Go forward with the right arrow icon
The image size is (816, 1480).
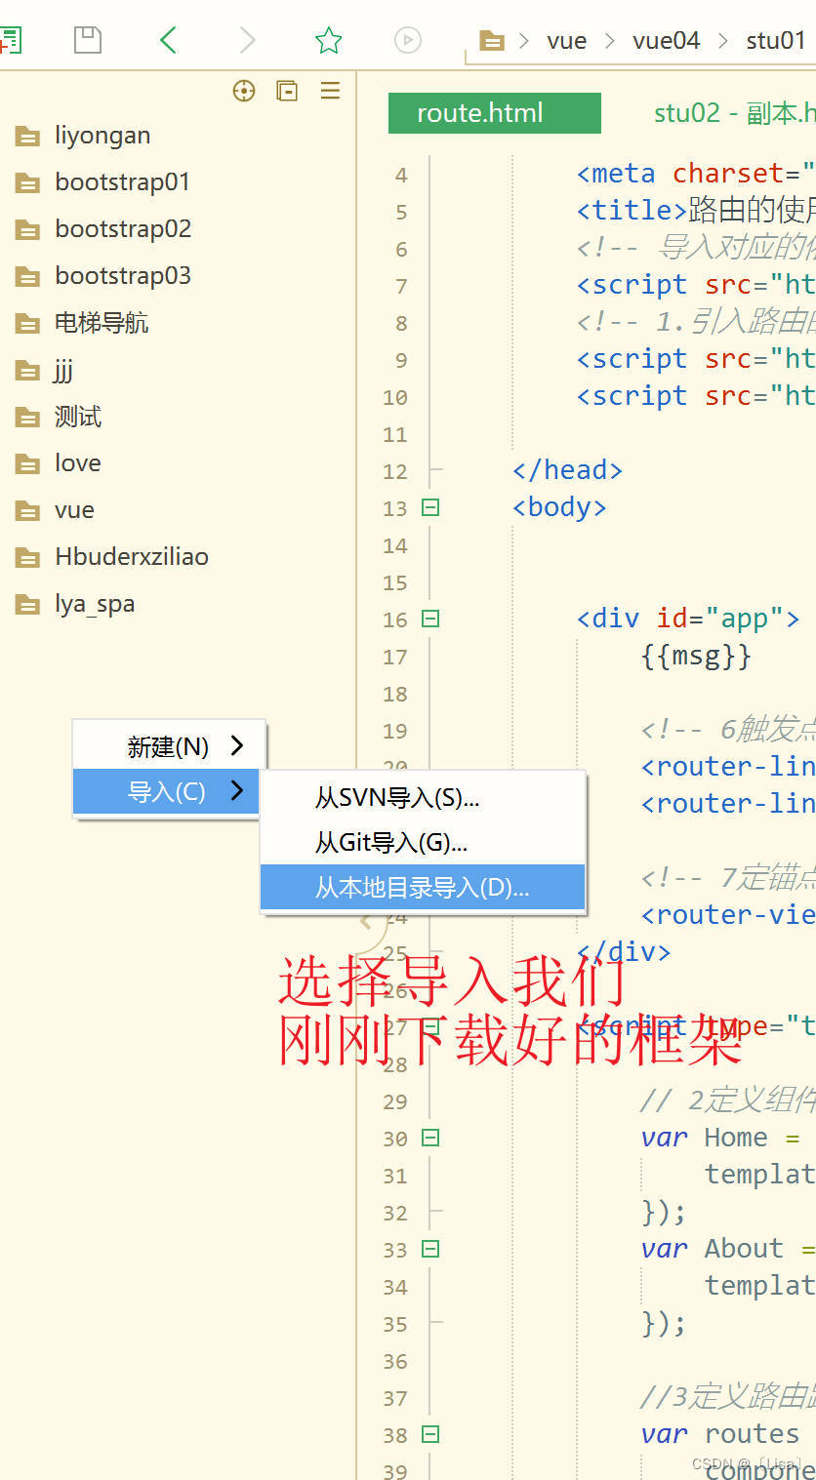click(x=247, y=40)
